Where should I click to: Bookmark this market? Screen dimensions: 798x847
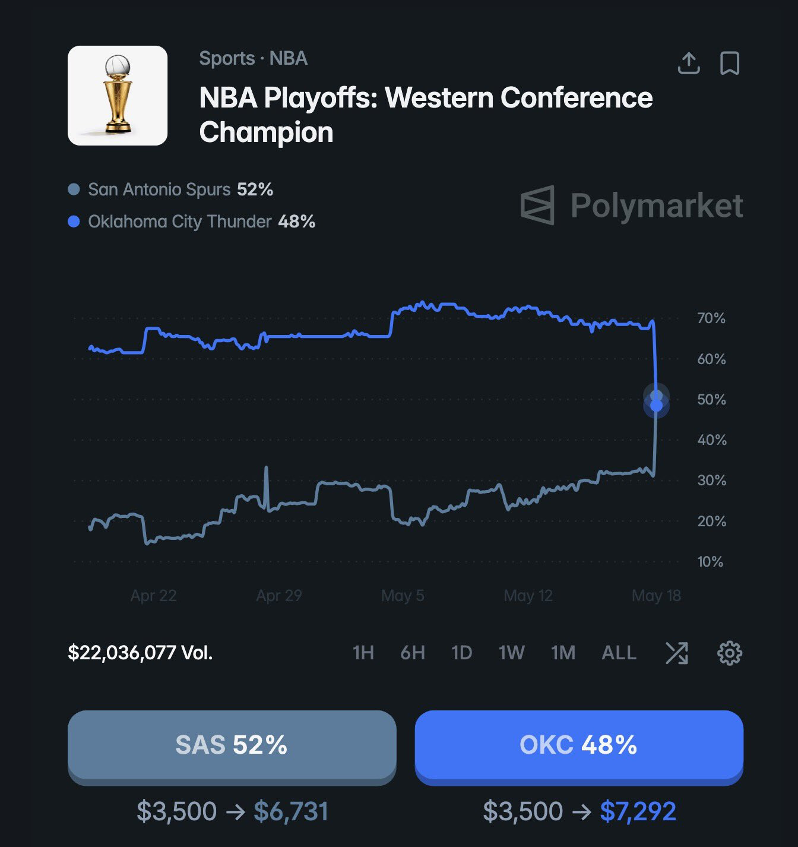click(x=730, y=63)
